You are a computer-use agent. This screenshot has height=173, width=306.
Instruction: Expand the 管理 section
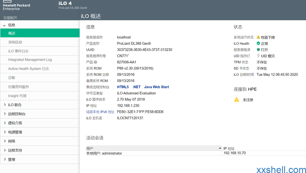[x=5, y=159]
